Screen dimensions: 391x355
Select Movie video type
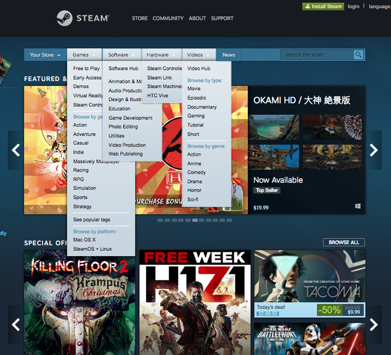[194, 88]
